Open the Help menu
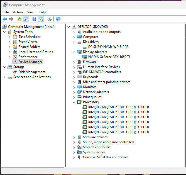 (x=42, y=12)
